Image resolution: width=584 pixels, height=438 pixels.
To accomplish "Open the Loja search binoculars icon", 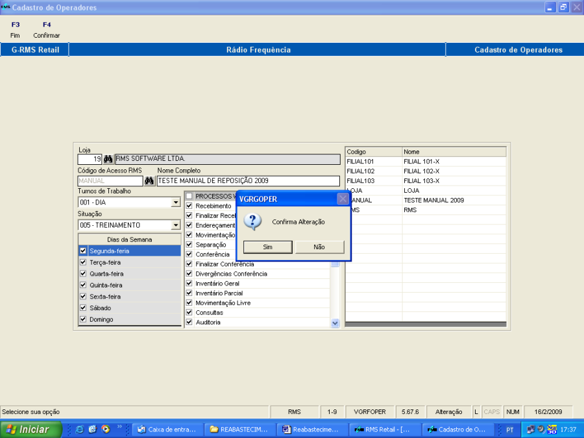I will [108, 159].
